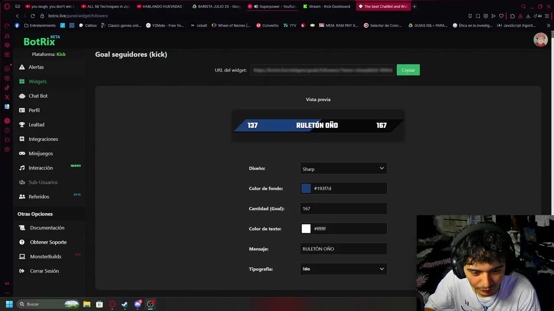Image resolution: width=554 pixels, height=311 pixels.
Task: Open the Entretenimiento bookmarks folder
Action: 40,25
